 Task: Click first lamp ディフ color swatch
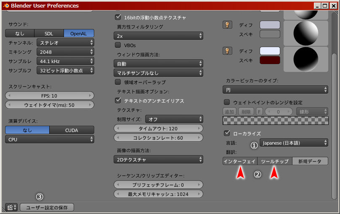tap(270, 25)
